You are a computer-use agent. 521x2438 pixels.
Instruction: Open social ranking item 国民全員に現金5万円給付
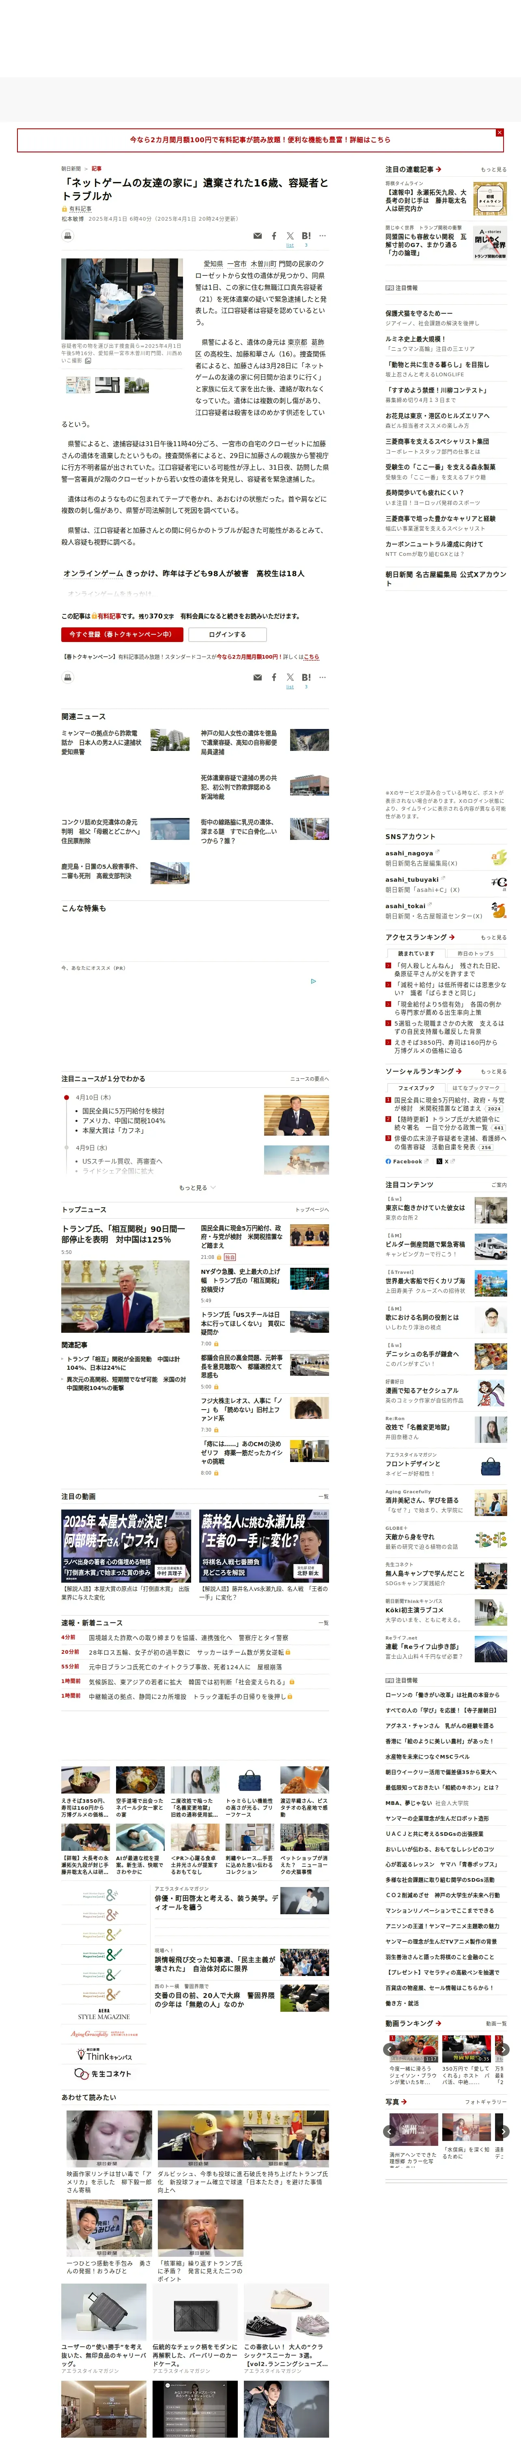(x=449, y=1104)
